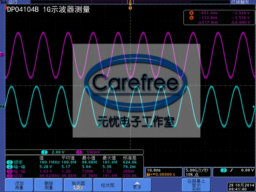The image size is (256, 192).
Task: Click the channel 2 badge on the cyan 峰-峰 row
Action: 10,167
